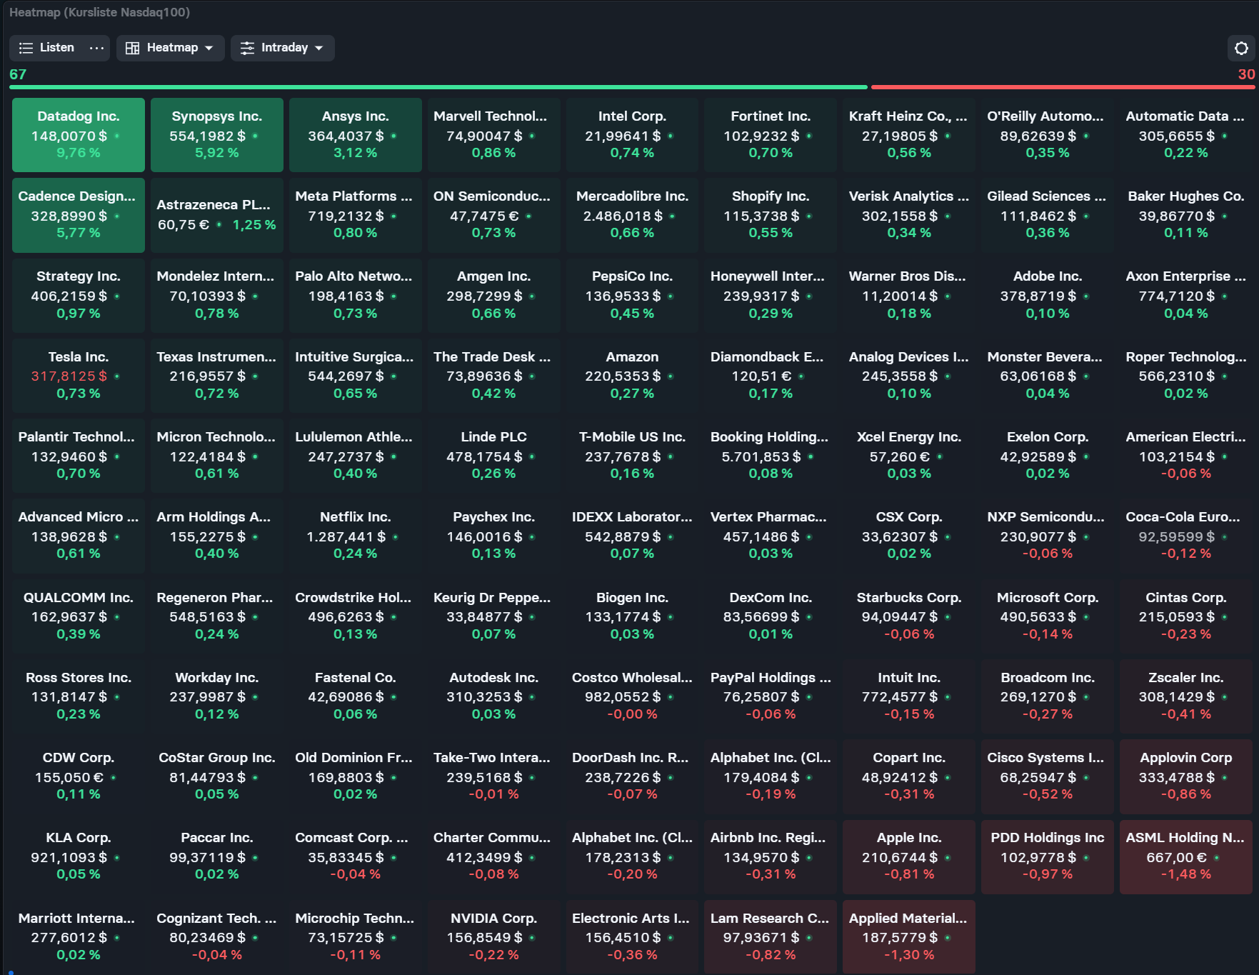Open the Microsoft Corp. tile

(1048, 616)
